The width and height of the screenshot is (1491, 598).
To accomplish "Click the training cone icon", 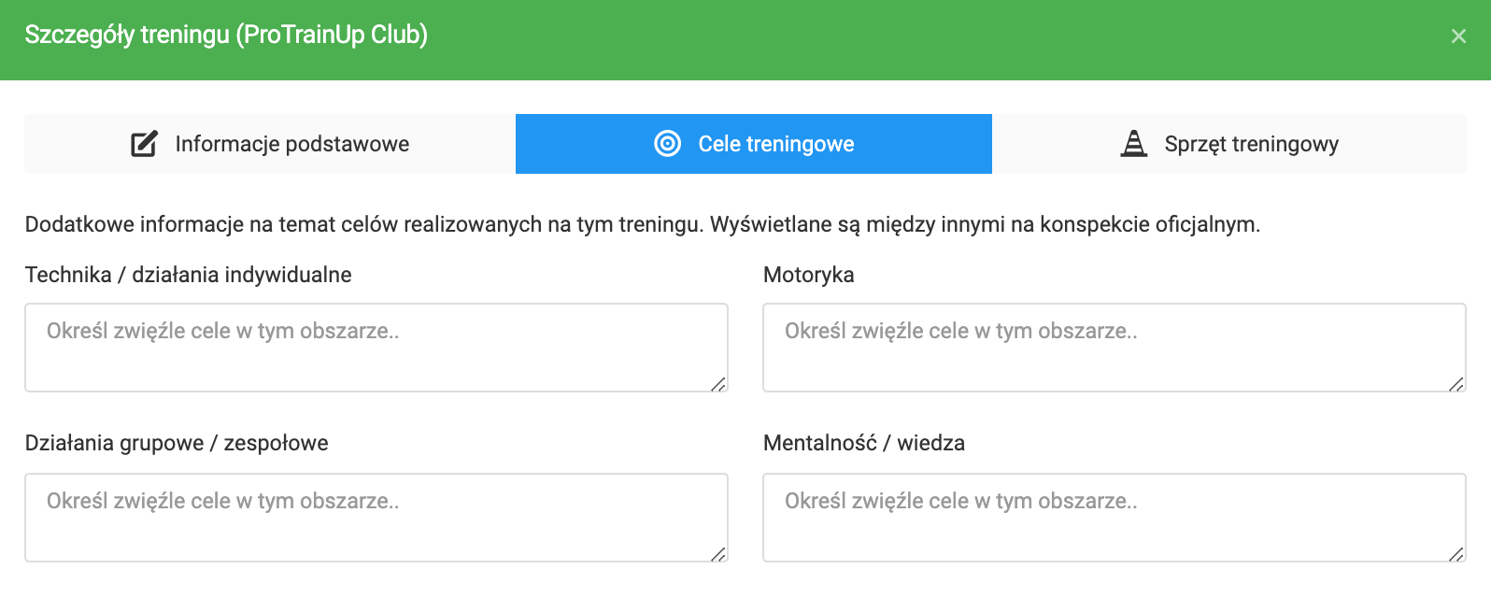I will (1133, 144).
